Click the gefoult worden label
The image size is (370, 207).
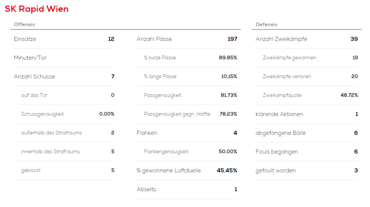276,170
